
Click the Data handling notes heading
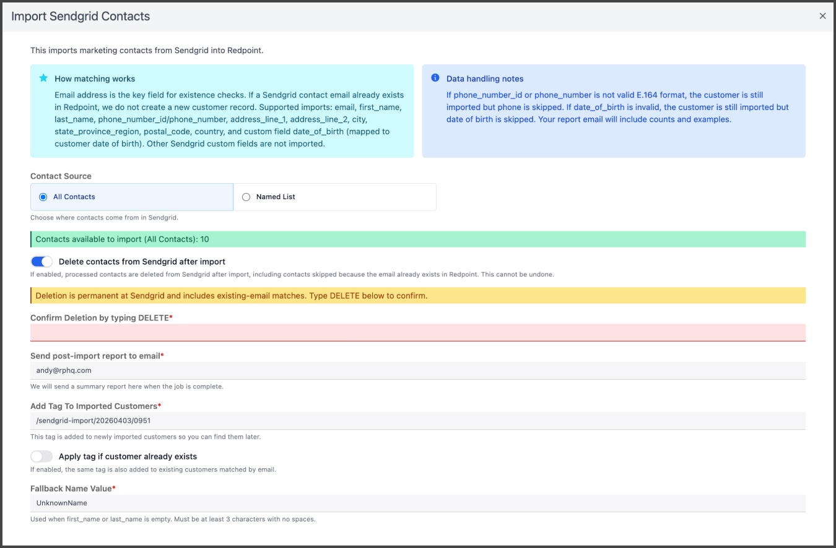pyautogui.click(x=485, y=79)
